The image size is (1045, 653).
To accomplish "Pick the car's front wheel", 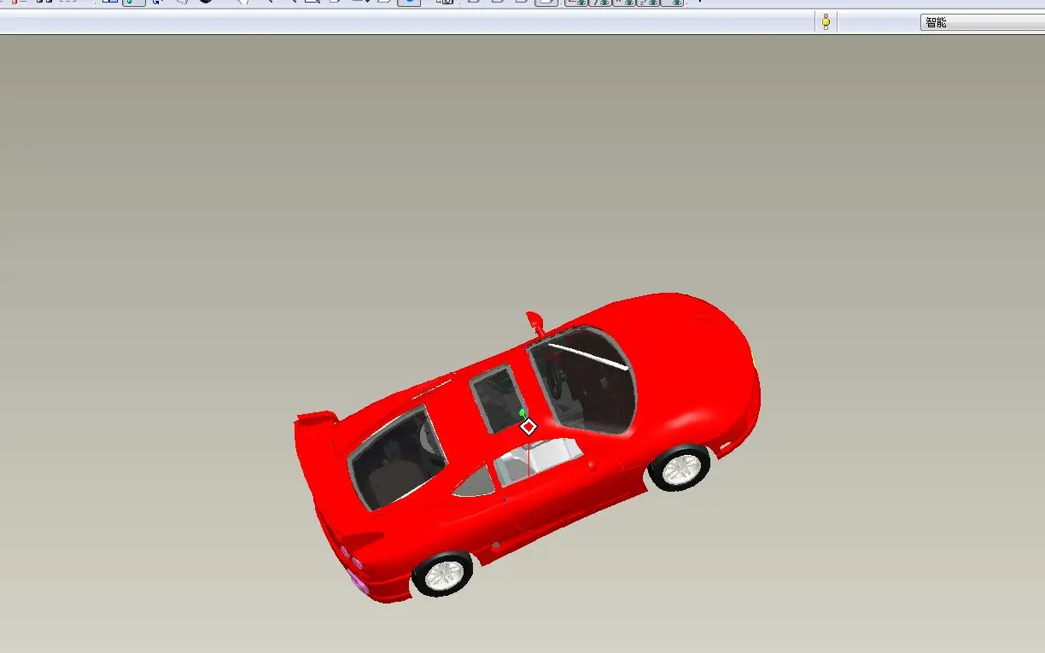I will tap(680, 468).
